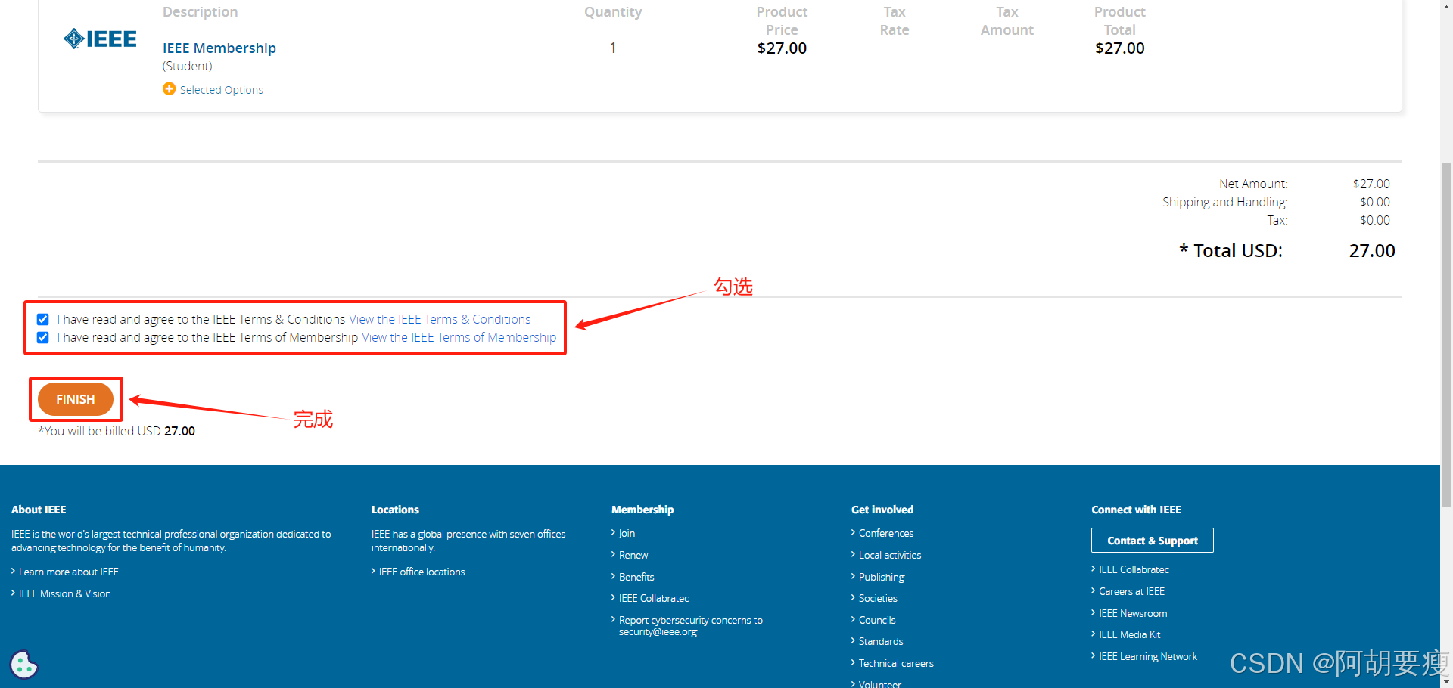Click the orange plus icon beside Selected Options
Viewport: 1453px width, 688px height.
coord(170,89)
